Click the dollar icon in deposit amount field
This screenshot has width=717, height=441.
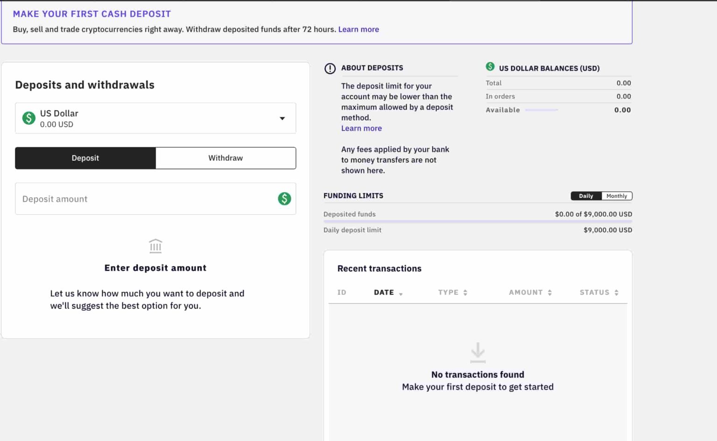click(284, 199)
